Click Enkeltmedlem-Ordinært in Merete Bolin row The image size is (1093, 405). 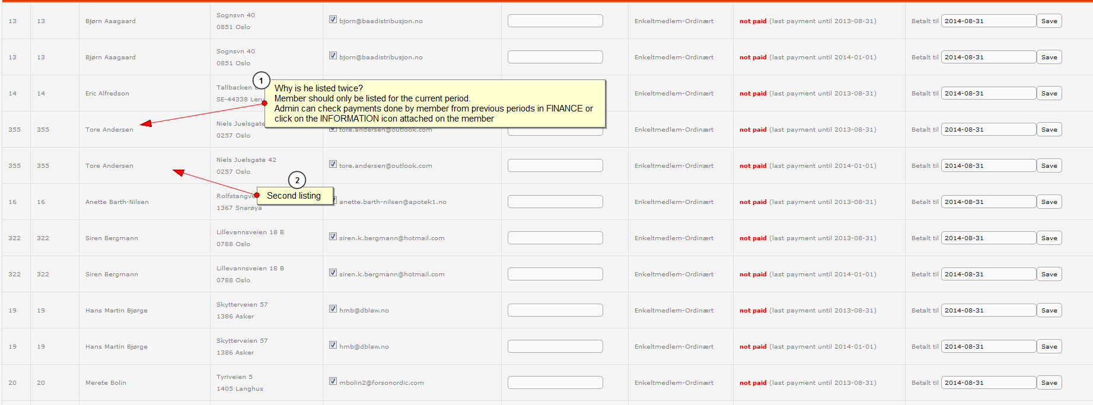click(x=674, y=382)
